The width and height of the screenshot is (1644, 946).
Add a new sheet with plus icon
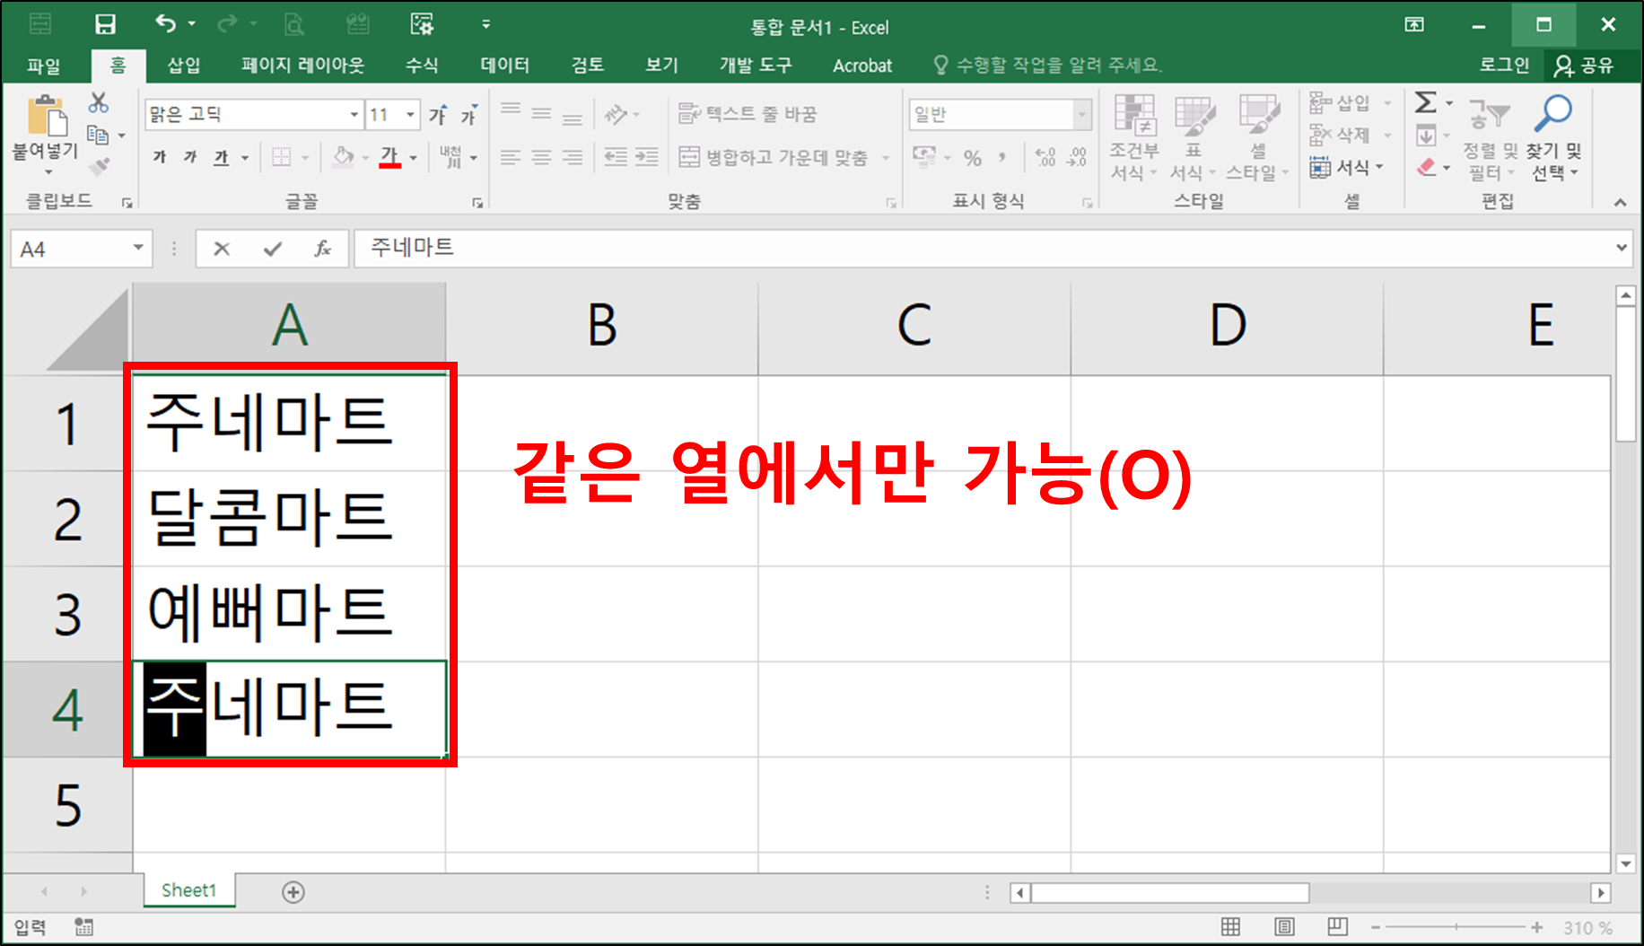(x=293, y=891)
